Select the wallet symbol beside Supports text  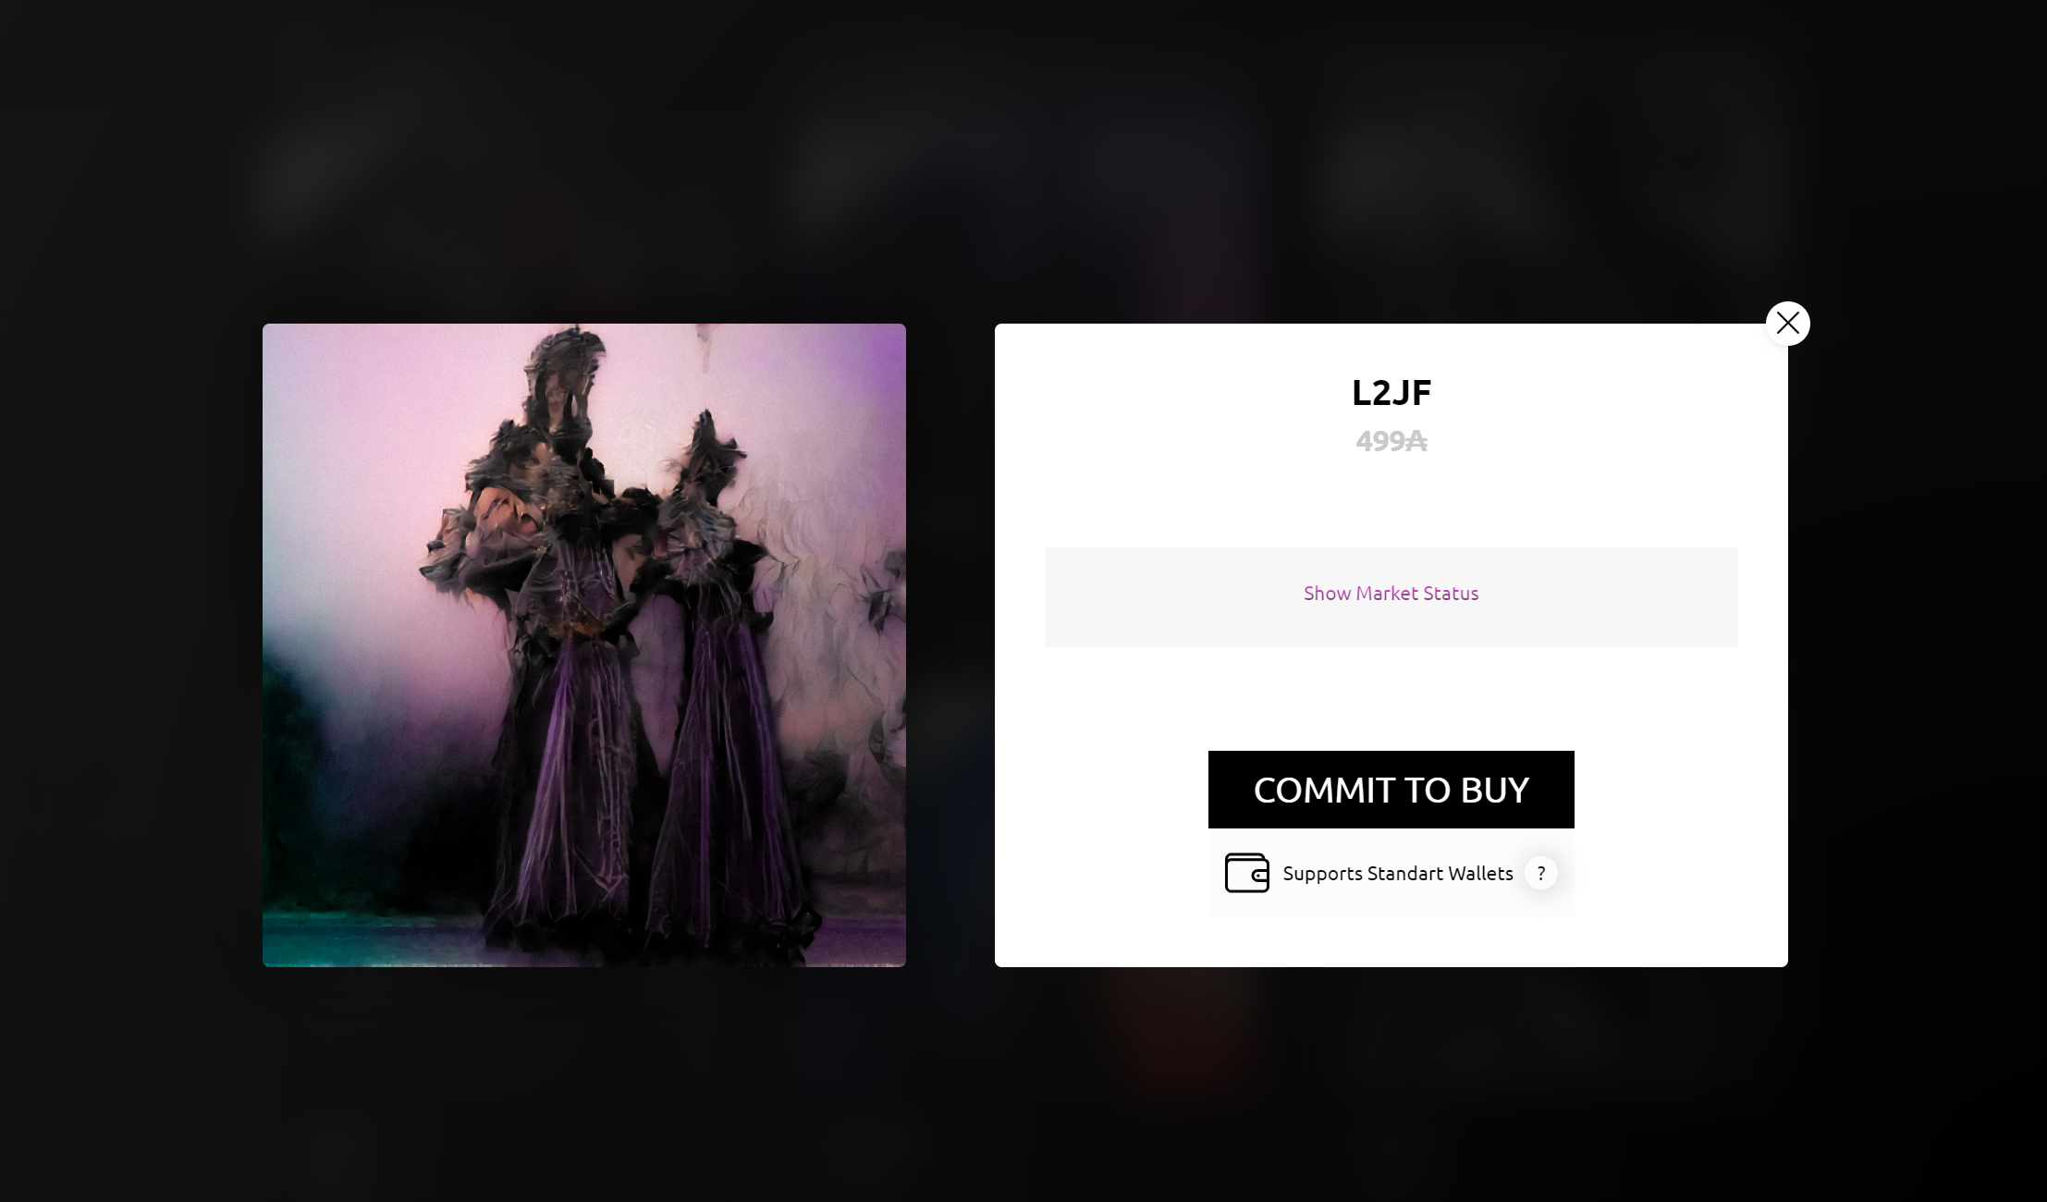1246,873
